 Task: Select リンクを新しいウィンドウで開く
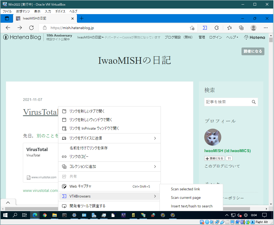click(109, 120)
